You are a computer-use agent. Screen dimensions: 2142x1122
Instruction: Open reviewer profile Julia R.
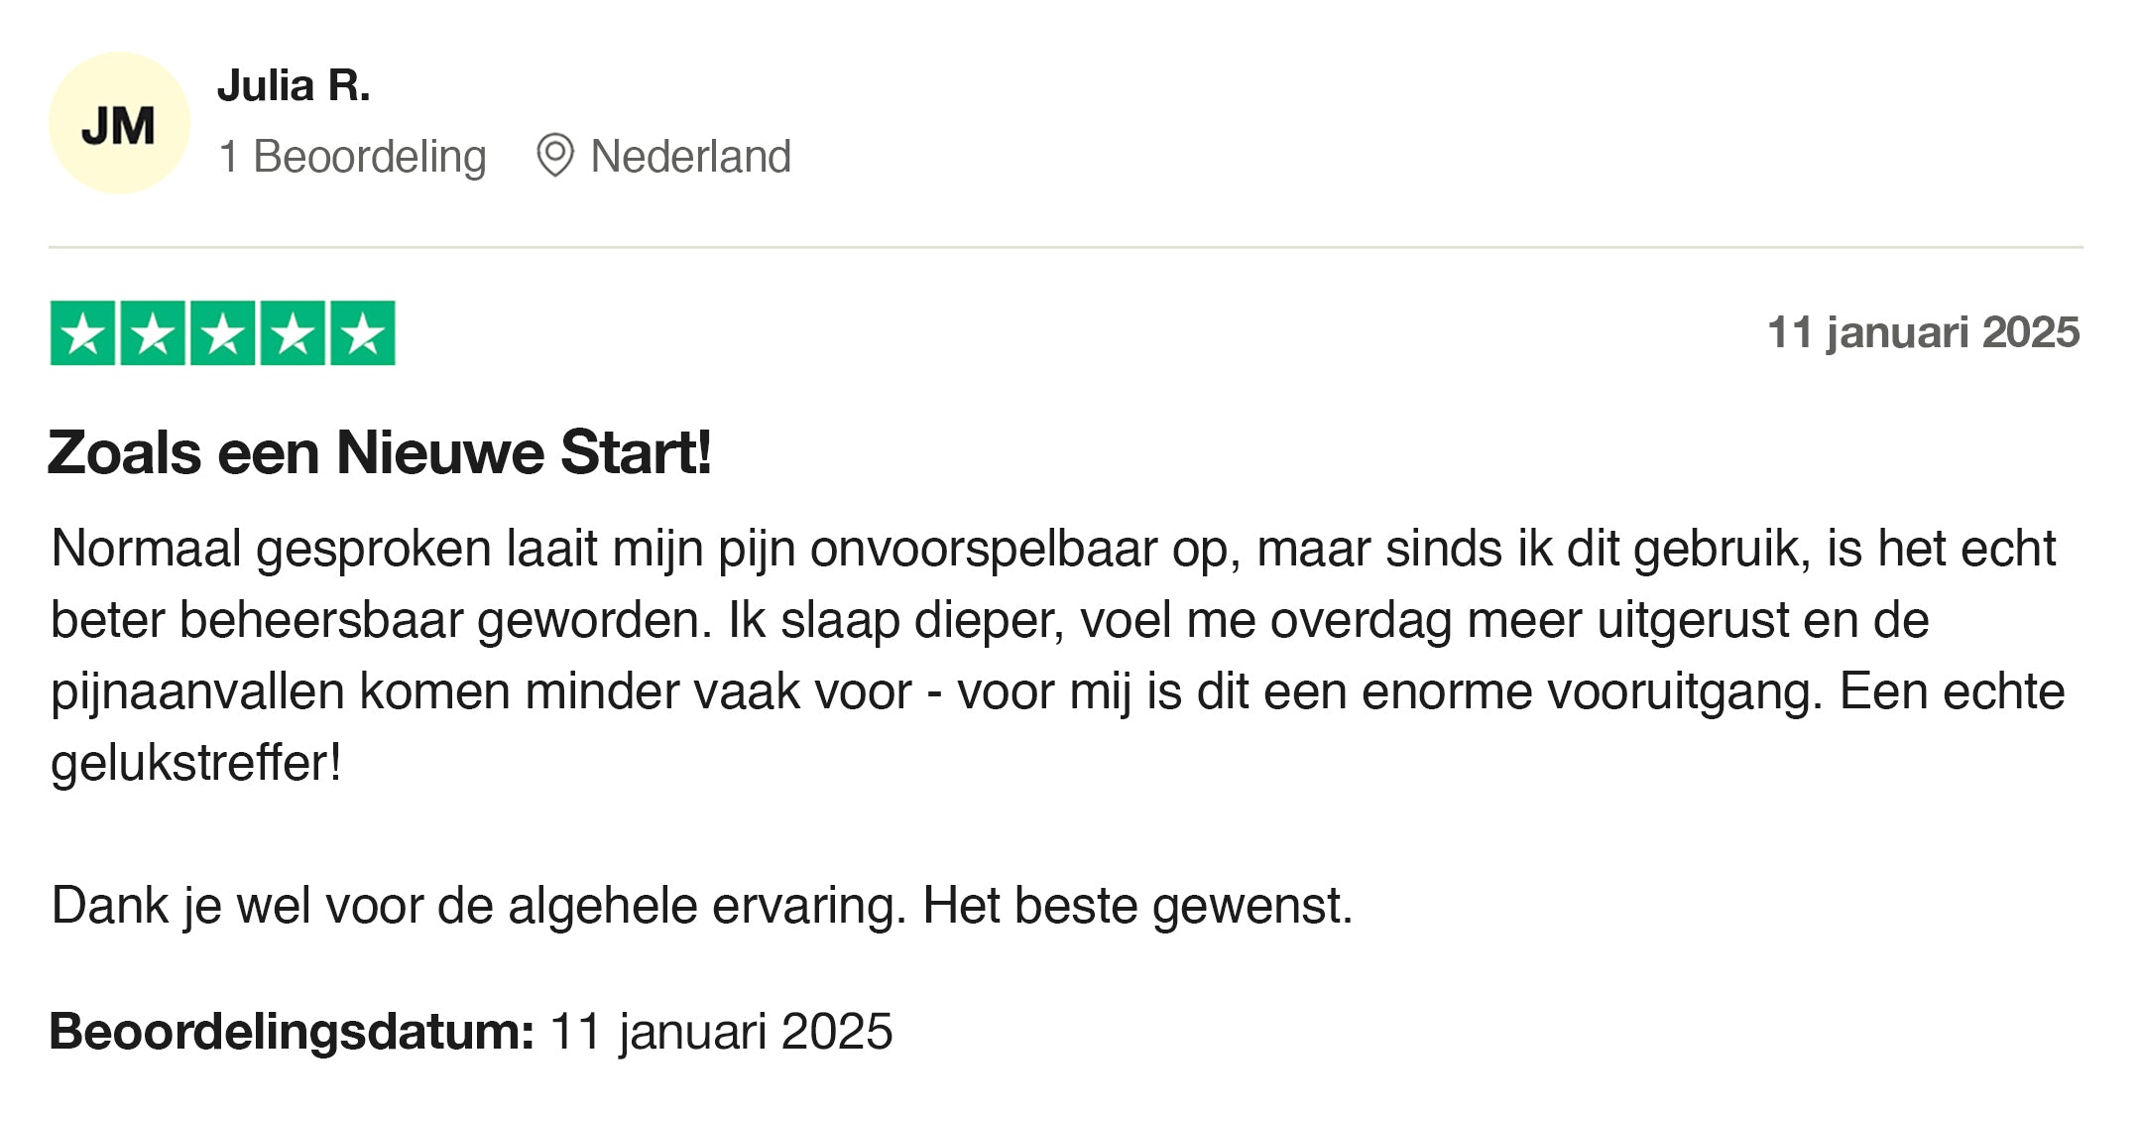click(x=294, y=86)
